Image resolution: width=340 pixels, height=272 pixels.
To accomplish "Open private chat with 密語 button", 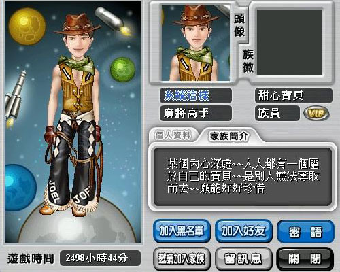I will coord(305,232).
